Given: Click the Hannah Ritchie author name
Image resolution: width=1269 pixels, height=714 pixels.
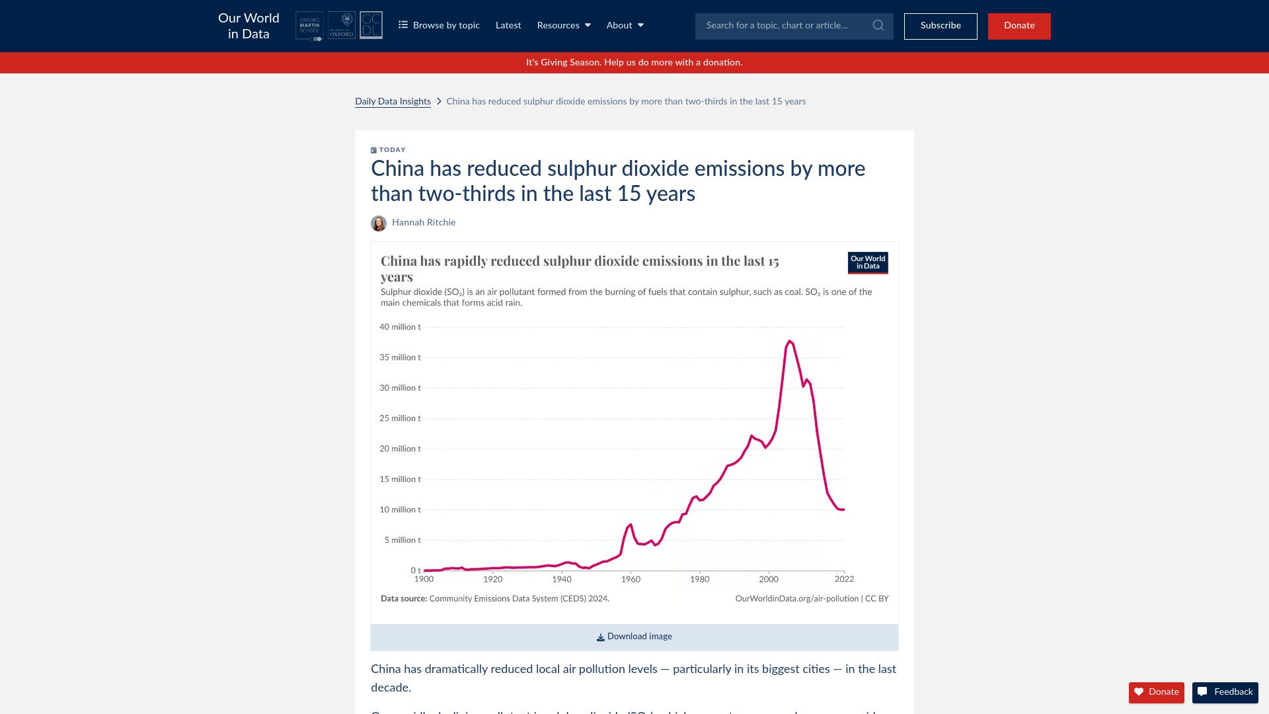Looking at the screenshot, I should 424,223.
